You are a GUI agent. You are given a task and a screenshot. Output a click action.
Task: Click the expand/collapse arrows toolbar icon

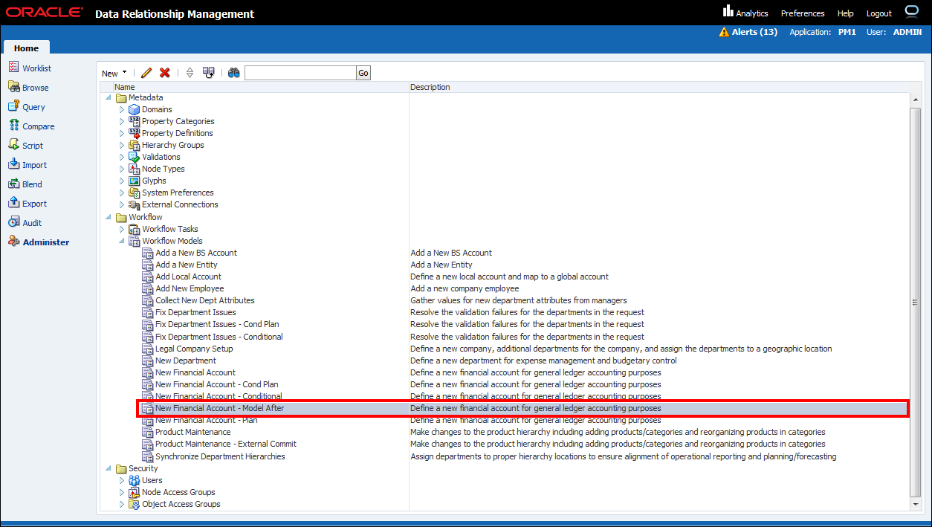pyautogui.click(x=190, y=73)
